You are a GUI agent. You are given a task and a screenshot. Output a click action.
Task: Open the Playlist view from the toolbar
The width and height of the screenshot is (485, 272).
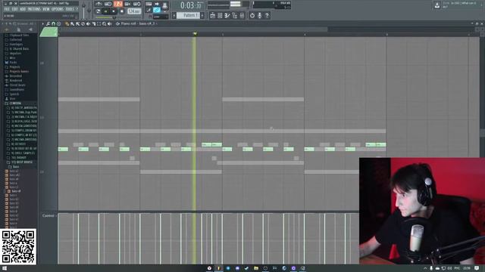click(x=212, y=15)
